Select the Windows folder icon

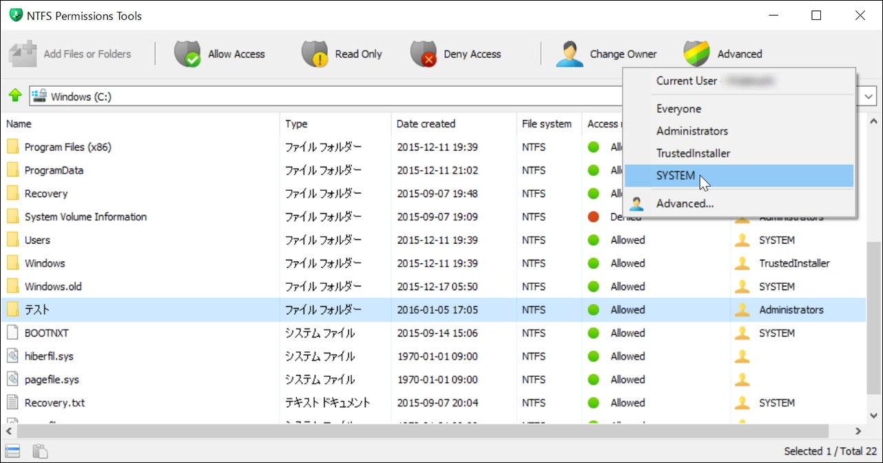(x=12, y=263)
